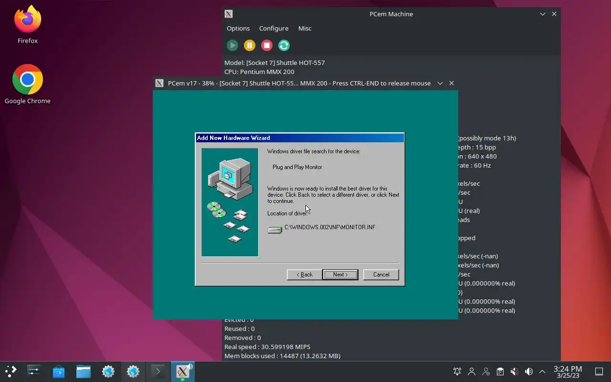The image size is (611, 382).
Task: Select the PCem X11 taskbar entry
Action: [x=183, y=371]
